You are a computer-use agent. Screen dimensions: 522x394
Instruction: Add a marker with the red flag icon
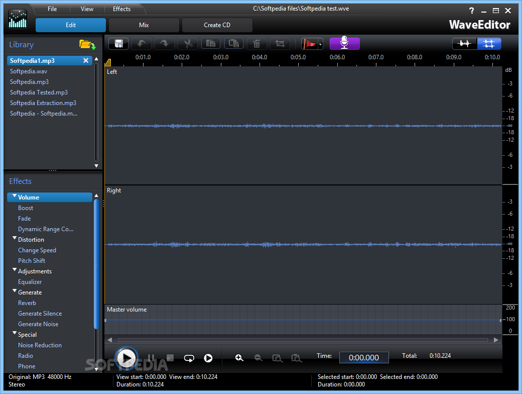(309, 44)
